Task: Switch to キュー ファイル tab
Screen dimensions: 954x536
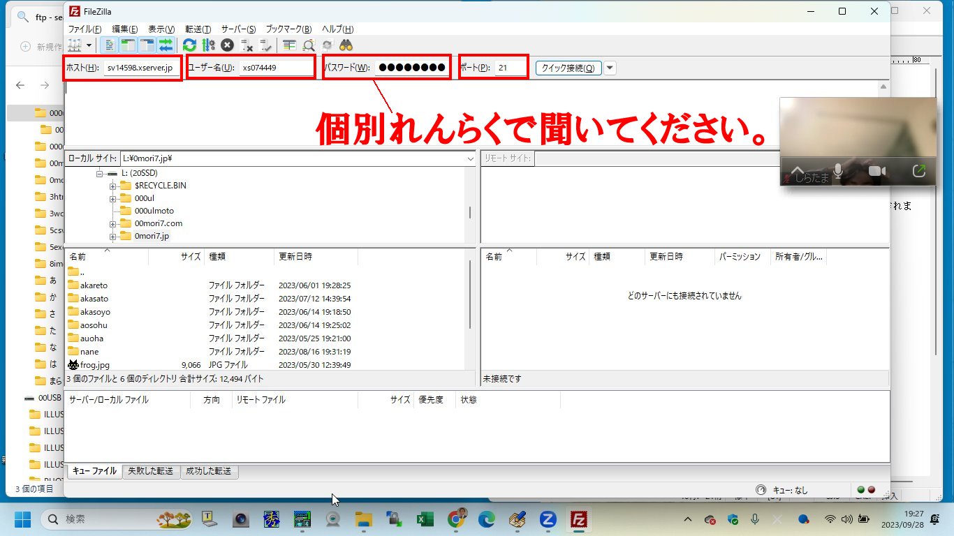Action: [94, 471]
